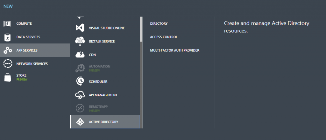Click the service list scrollbar thumb
Image resolution: width=326 pixels, height=140 pixels.
(141, 29)
